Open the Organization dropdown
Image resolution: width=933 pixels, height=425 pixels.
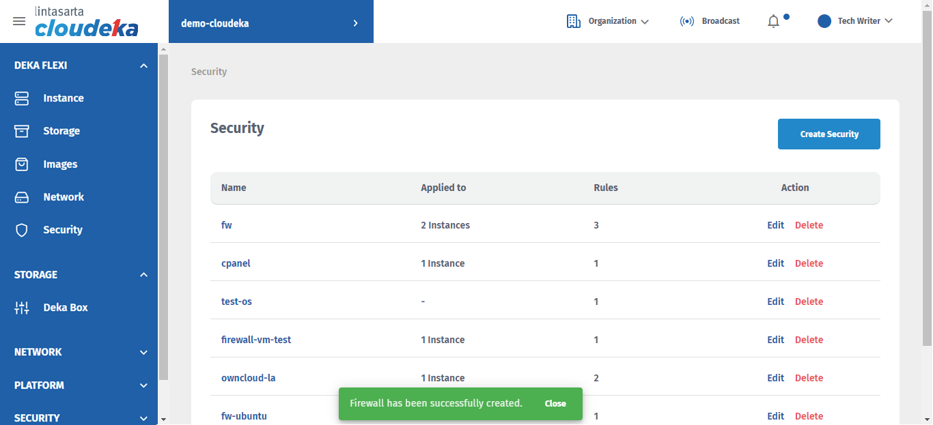tap(608, 21)
